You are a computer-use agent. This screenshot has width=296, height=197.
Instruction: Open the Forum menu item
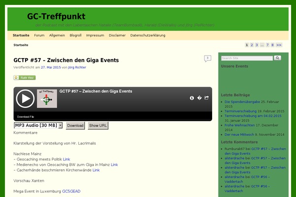point(39,35)
